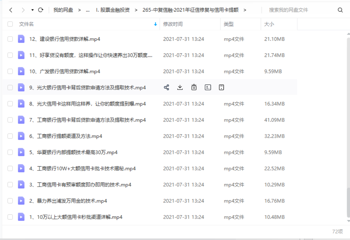Open 2、暴力养出浦发万用金的技术.mp4
This screenshot has width=350, height=240.
(x=68, y=201)
